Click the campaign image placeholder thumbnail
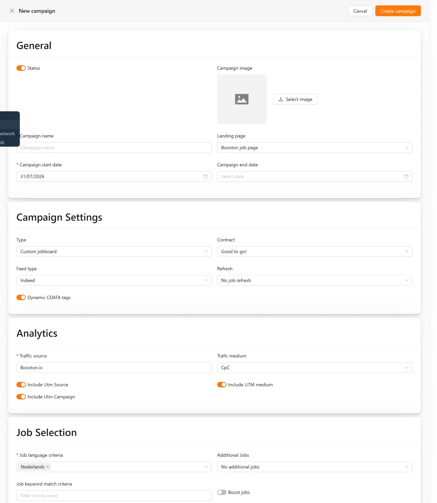This screenshot has width=437, height=503. click(x=242, y=99)
